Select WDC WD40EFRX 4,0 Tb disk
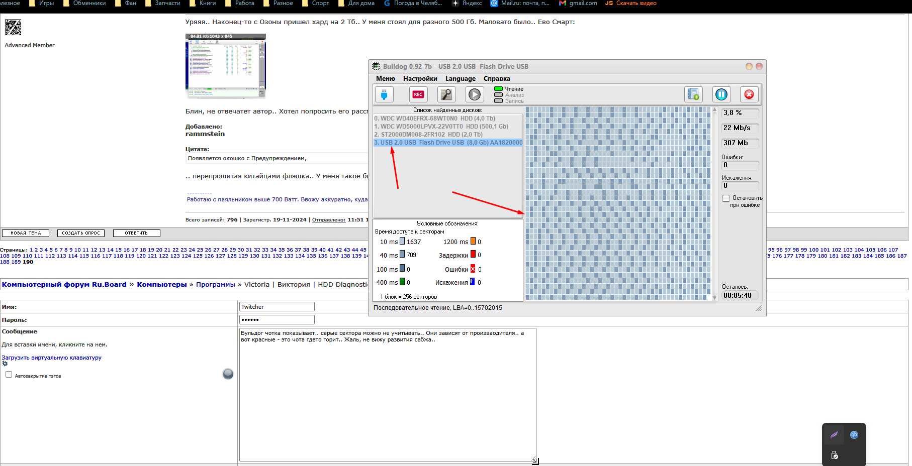912x466 pixels. [x=434, y=119]
